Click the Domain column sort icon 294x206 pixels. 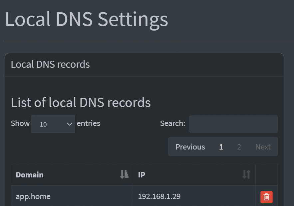point(124,174)
